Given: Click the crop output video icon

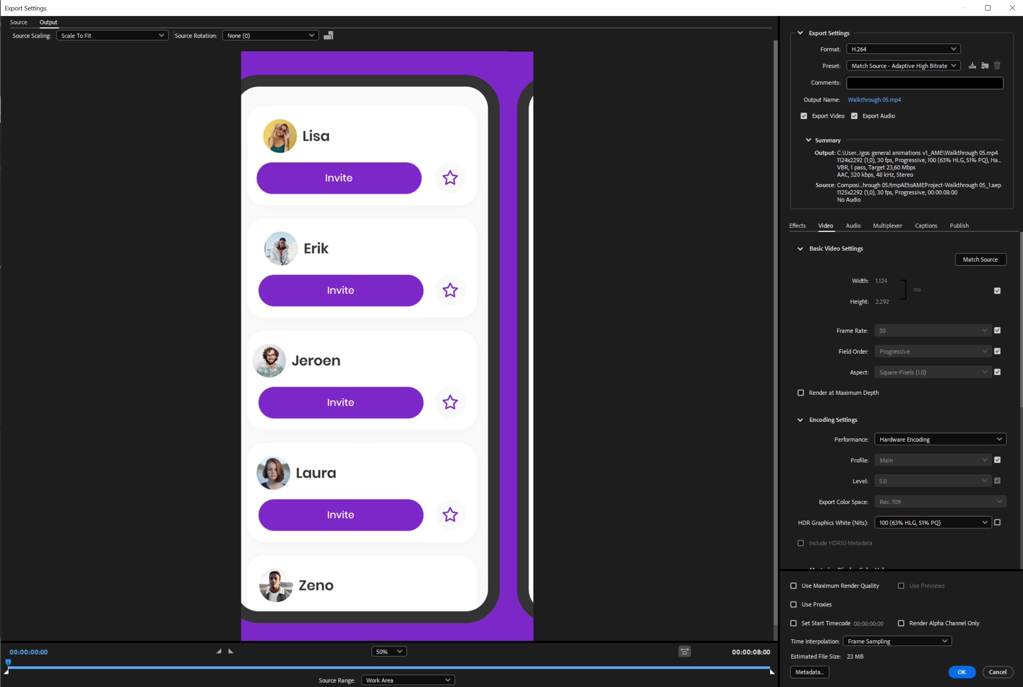Looking at the screenshot, I should 328,35.
